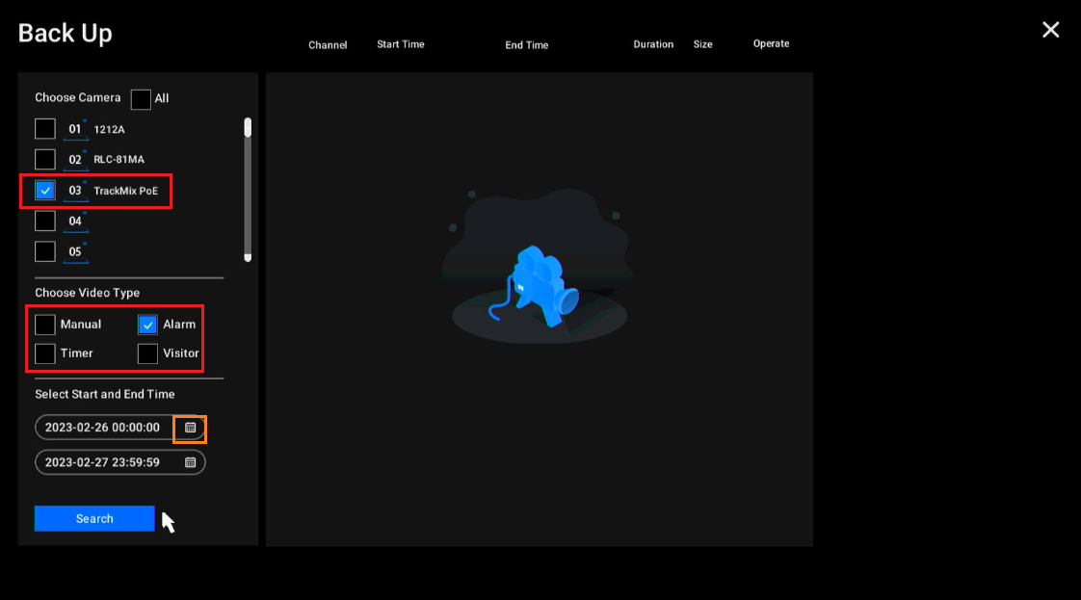The image size is (1081, 600).
Task: Click the Duration column header
Action: coord(653,44)
